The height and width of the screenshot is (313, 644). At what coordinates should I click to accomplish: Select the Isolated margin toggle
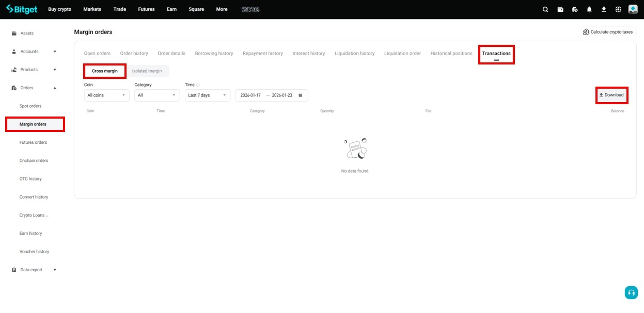147,71
